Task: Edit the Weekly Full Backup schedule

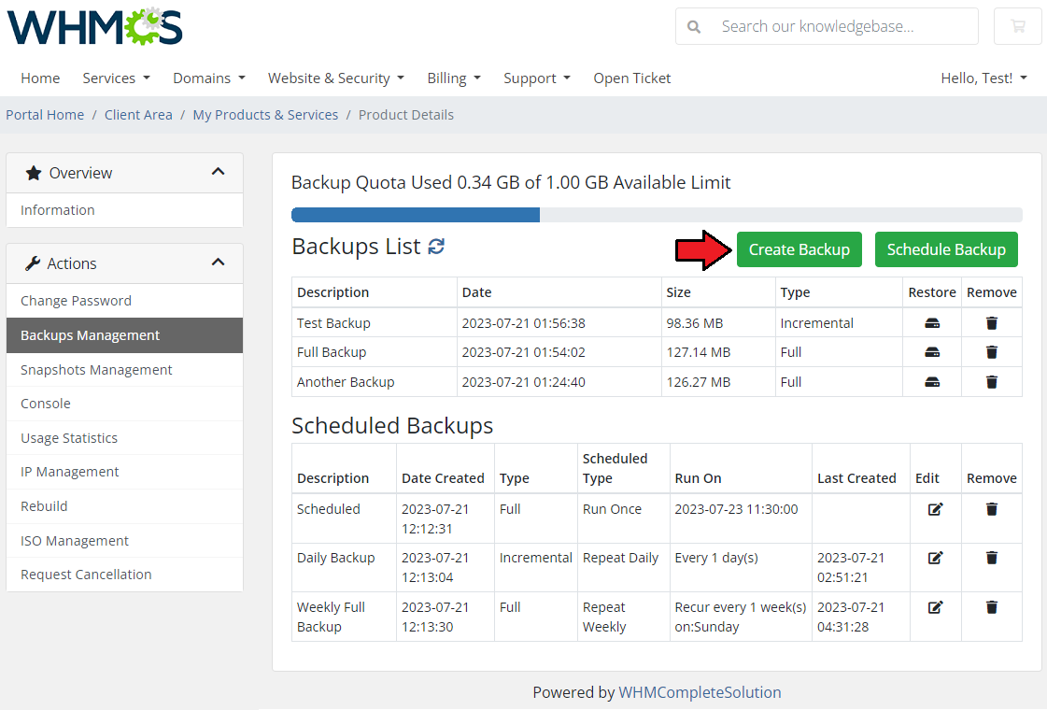Action: point(936,607)
